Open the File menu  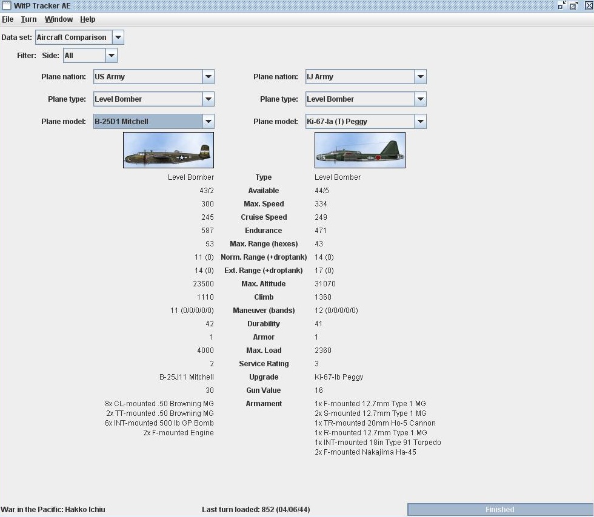pos(7,19)
